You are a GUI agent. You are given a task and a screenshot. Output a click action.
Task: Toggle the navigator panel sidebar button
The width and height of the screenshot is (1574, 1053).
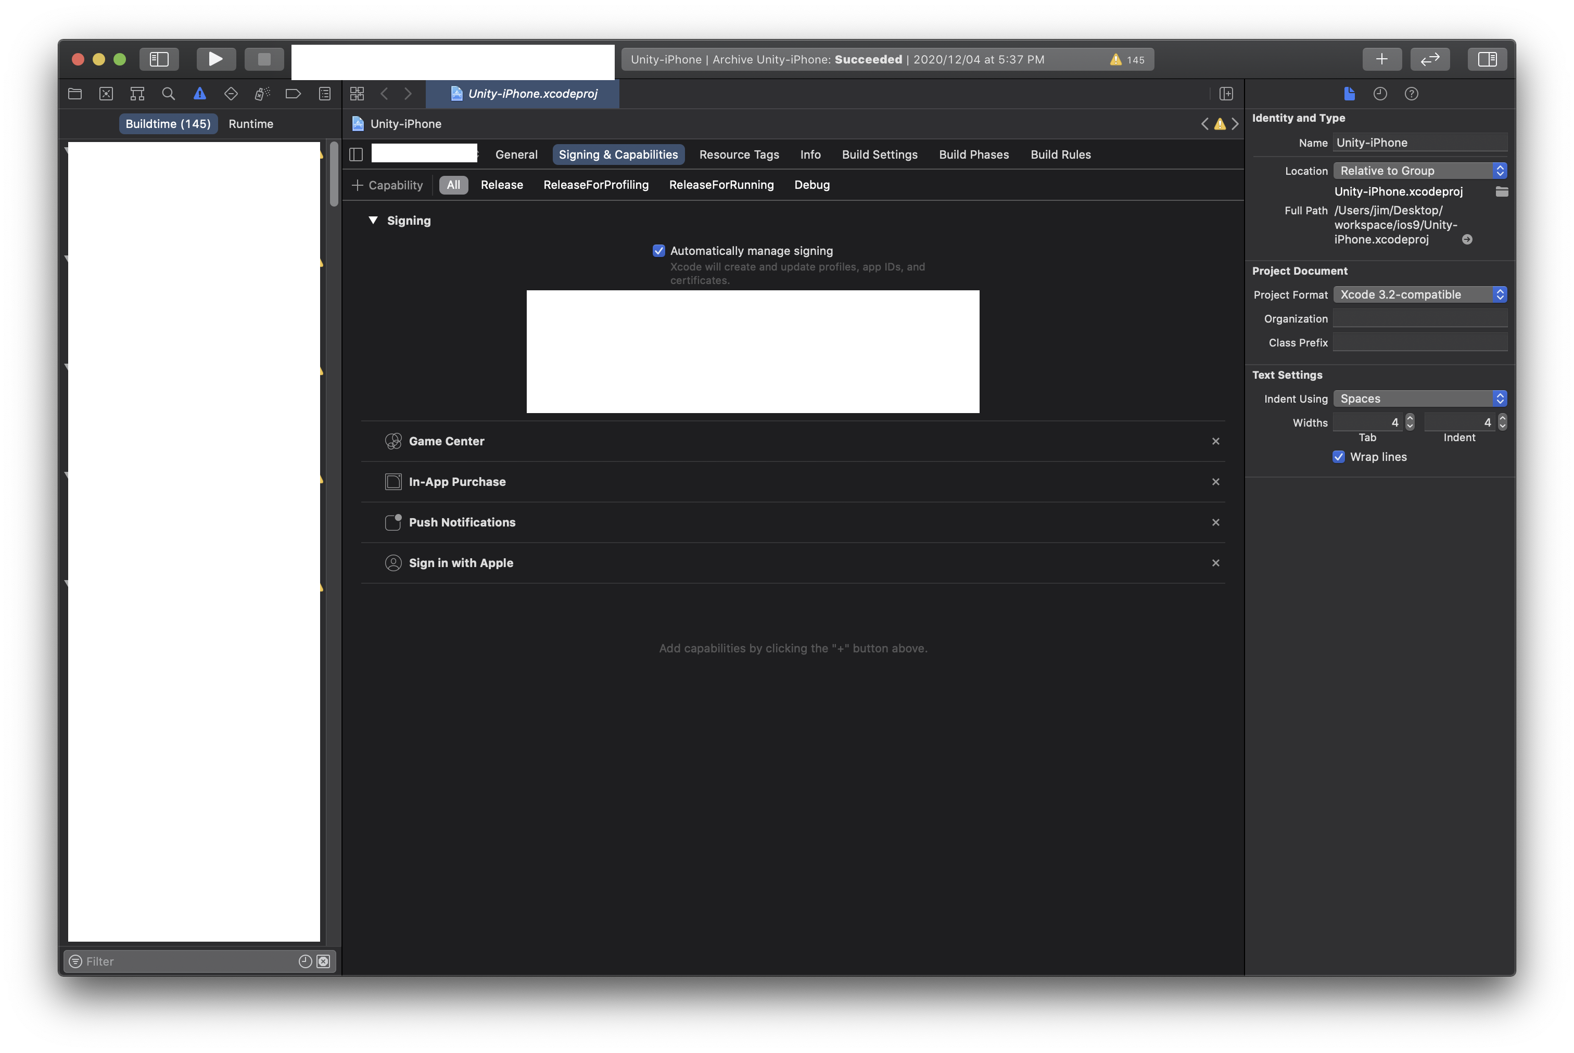tap(159, 59)
